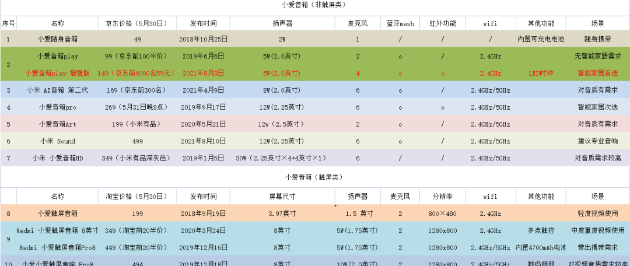The width and height of the screenshot is (630, 266).
Task: Select price cell 349（小米有品深灰色）
Action: 137,158
